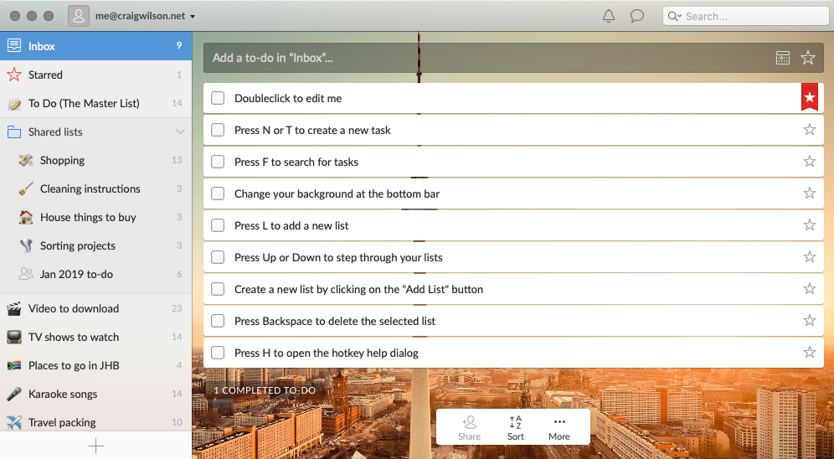Open the More options ellipsis
Viewport: 834px width, 459px height.
pyautogui.click(x=559, y=427)
